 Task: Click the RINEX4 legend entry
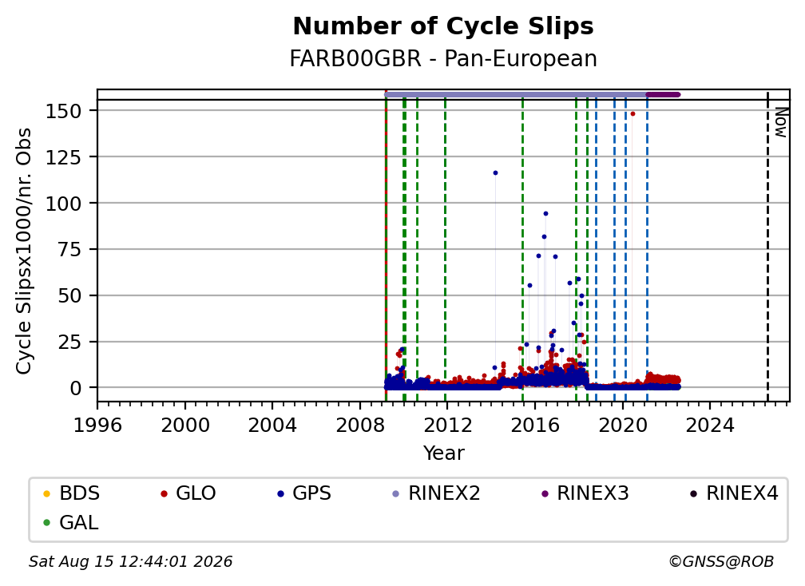click(735, 493)
